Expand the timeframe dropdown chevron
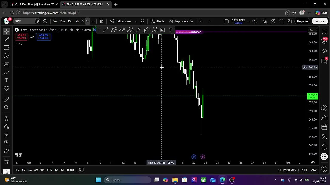The image size is (330, 185). tap(93, 21)
